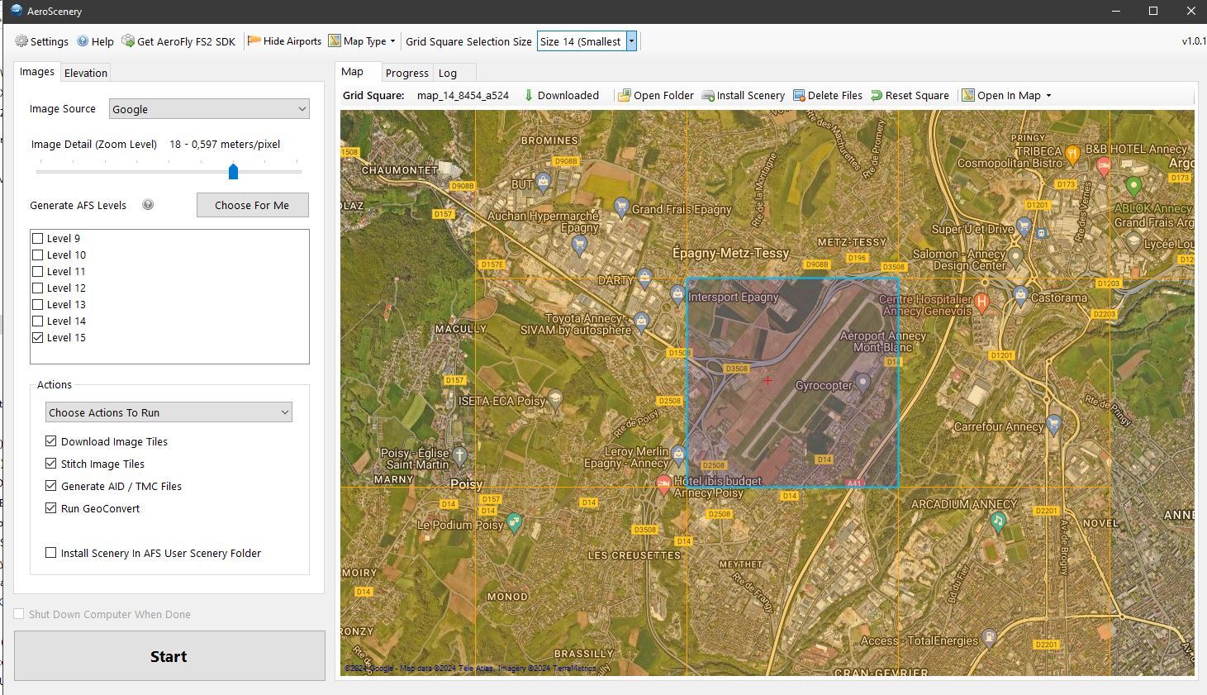Click the Install Scenery toolbar icon
1207x695 pixels.
(708, 96)
